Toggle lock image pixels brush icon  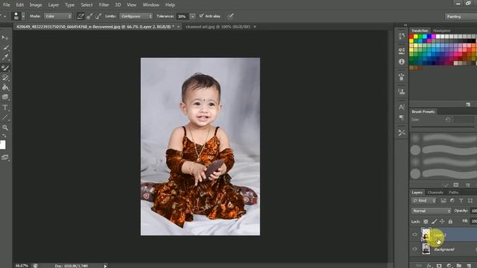click(434, 222)
